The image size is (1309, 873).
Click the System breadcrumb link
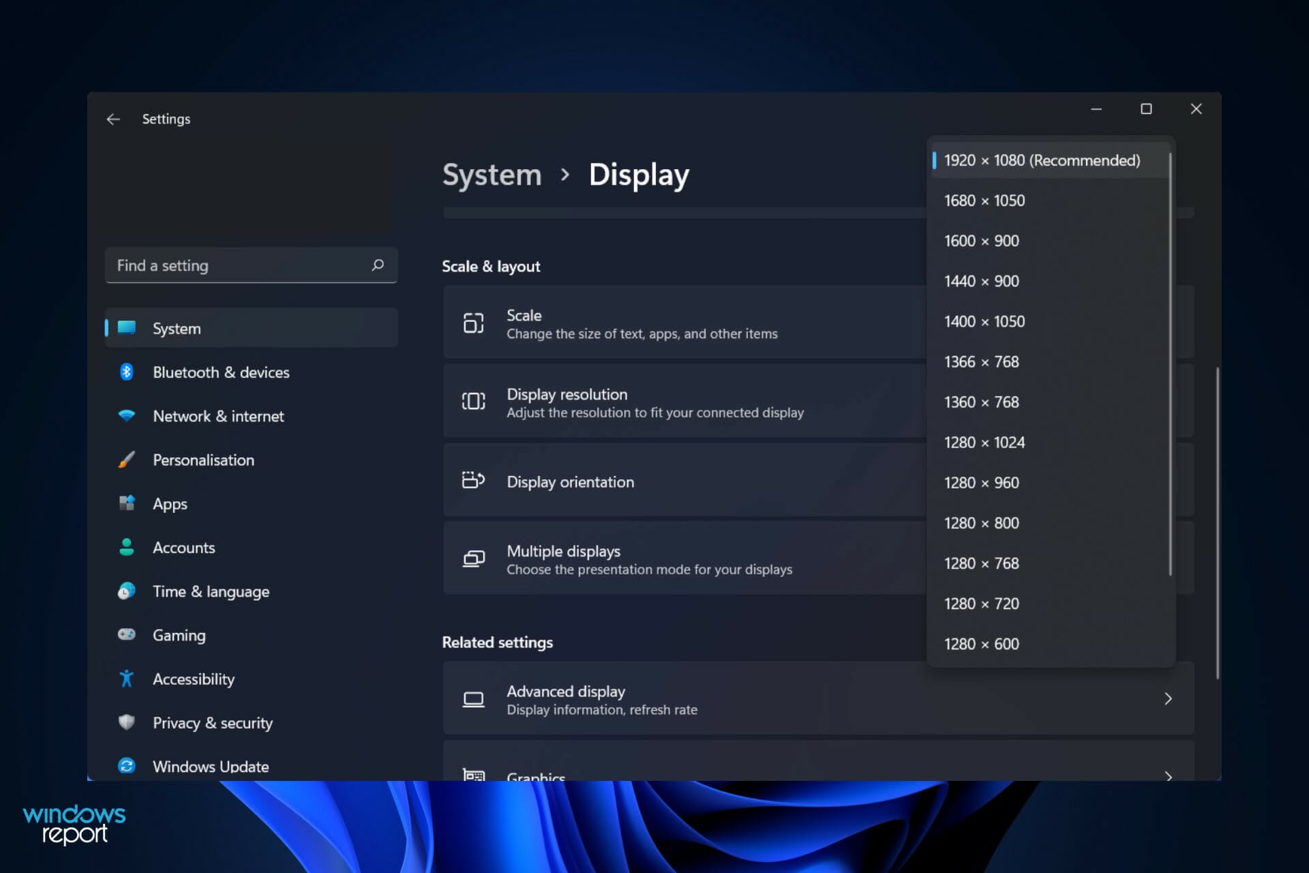coord(492,175)
